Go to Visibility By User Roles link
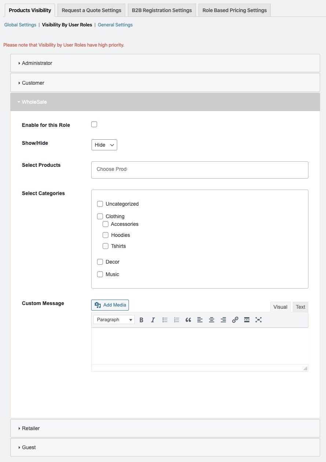The width and height of the screenshot is (326, 462). point(67,25)
